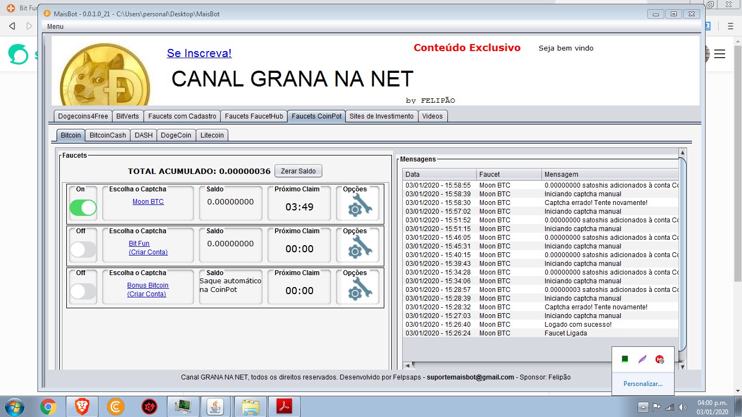
Task: Turn on the Bit Fun faucet toggle
Action: pos(83,250)
